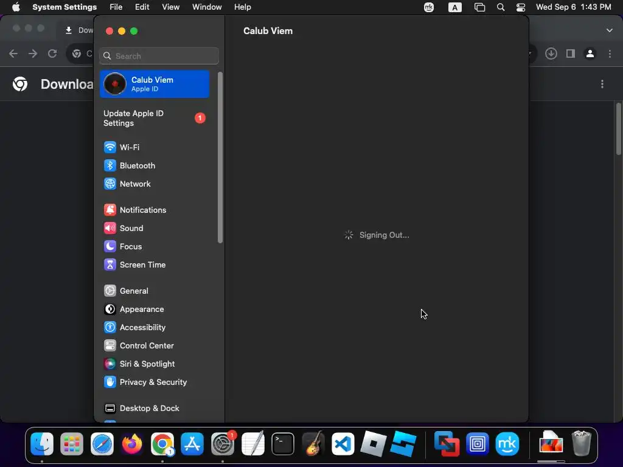Viewport: 623px width, 467px height.
Task: Click the date and time in menu bar
Action: [573, 7]
